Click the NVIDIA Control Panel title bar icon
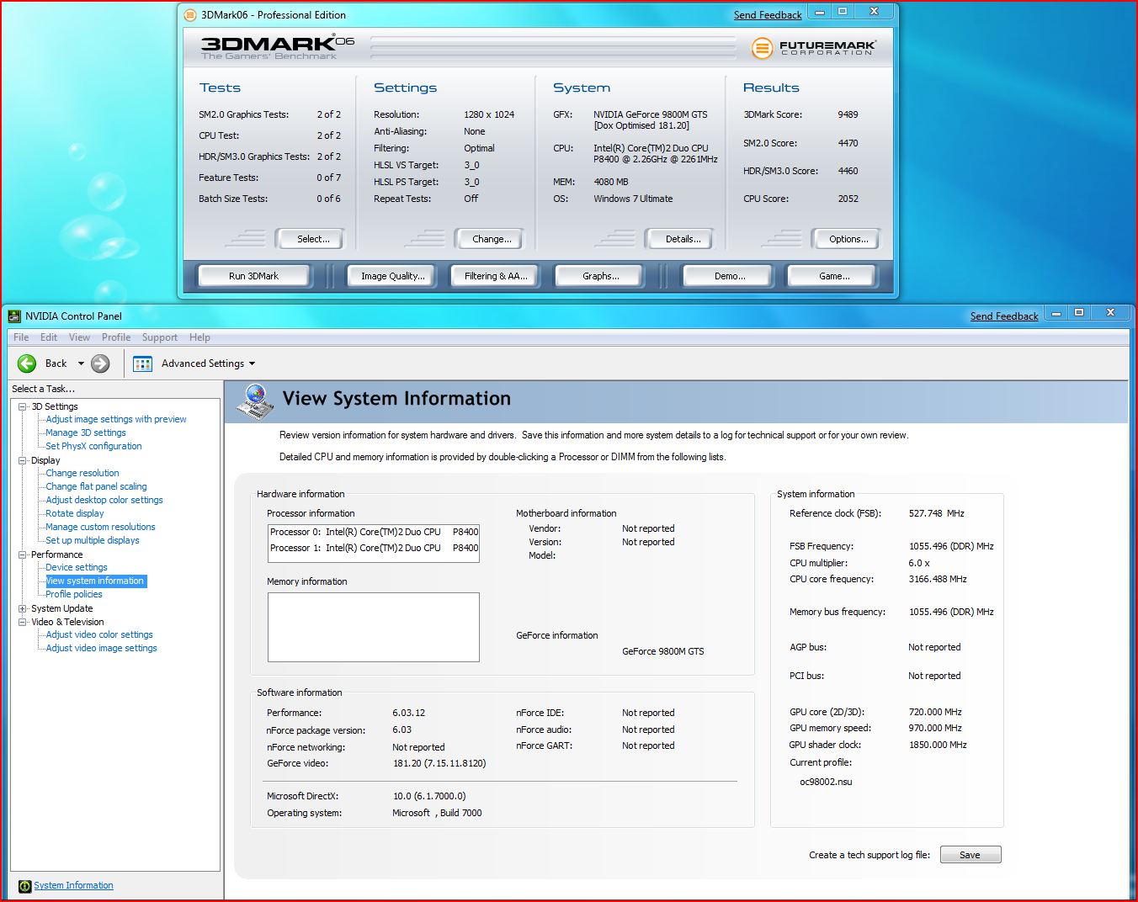The width and height of the screenshot is (1138, 902). click(x=14, y=316)
